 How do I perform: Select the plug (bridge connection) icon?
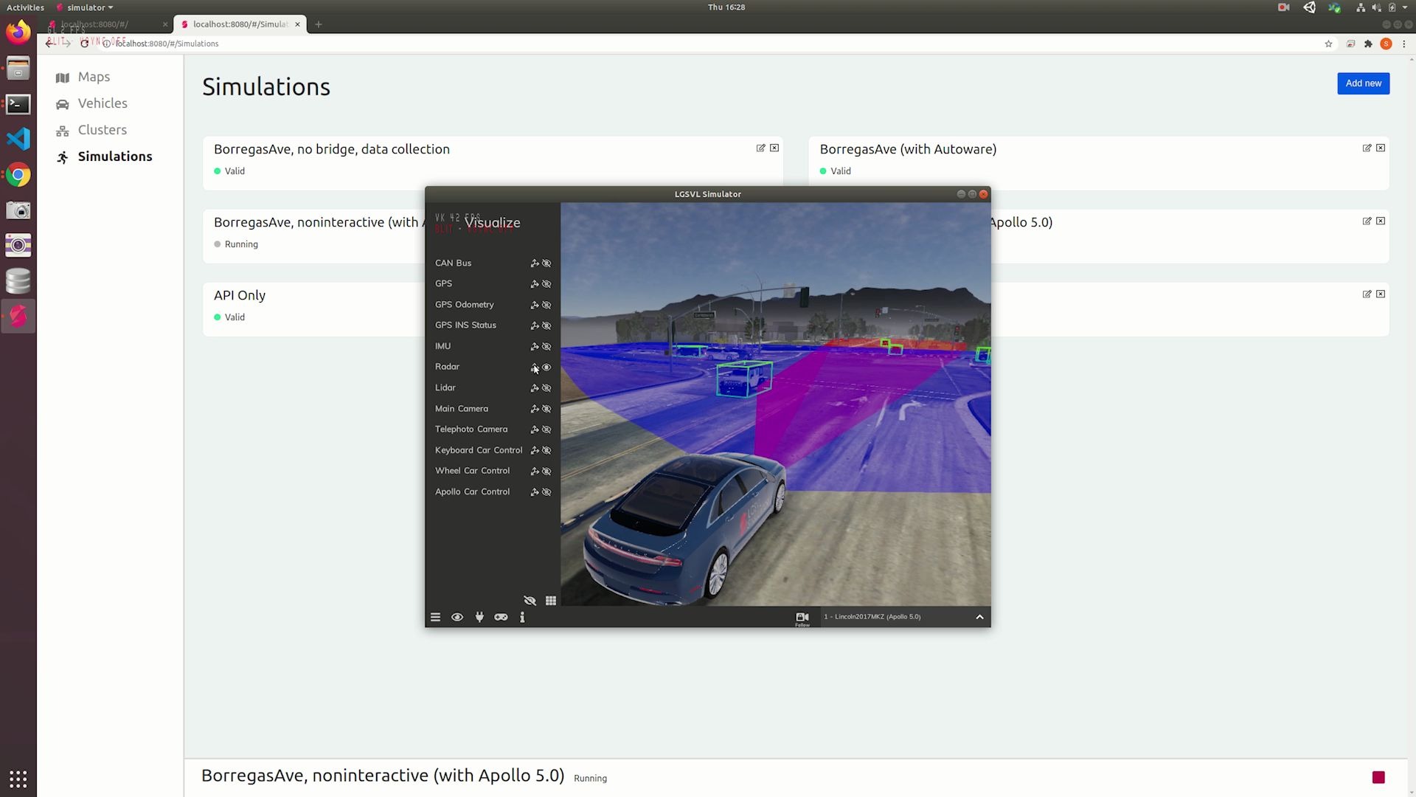[479, 617]
